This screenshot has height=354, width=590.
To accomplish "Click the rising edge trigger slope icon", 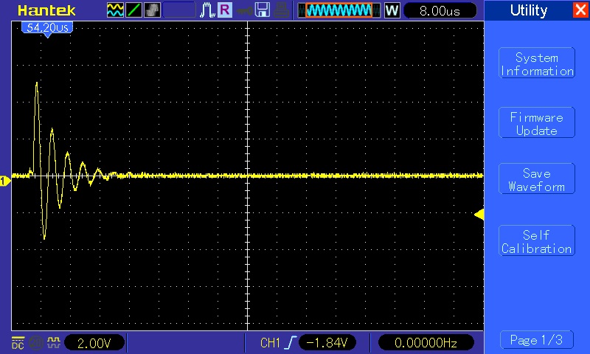I will click(291, 342).
